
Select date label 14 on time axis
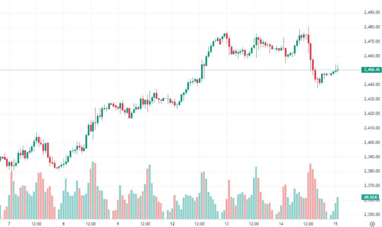281,224
